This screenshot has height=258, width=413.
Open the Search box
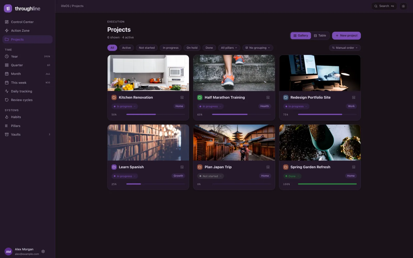click(x=384, y=6)
